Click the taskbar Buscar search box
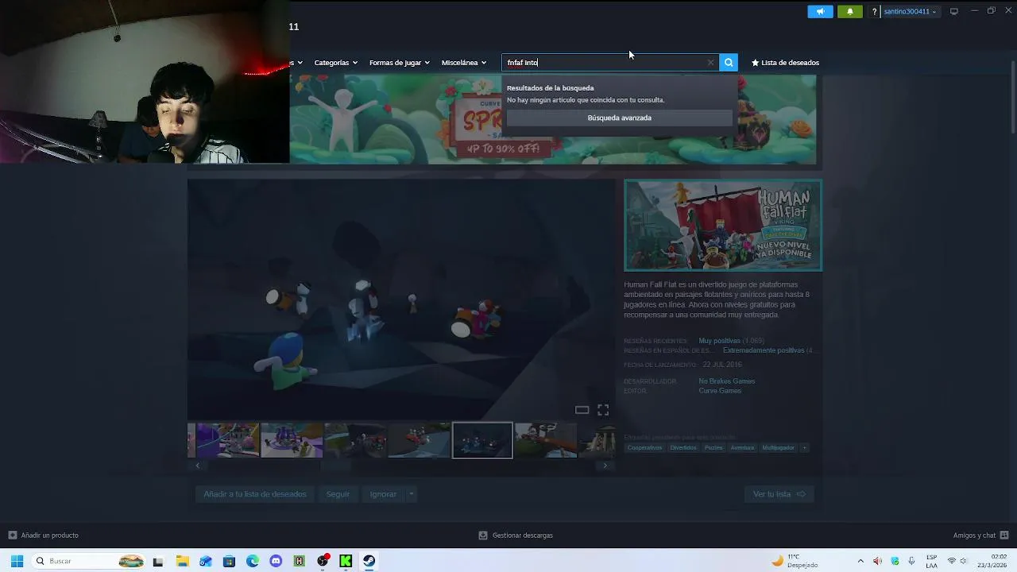This screenshot has height=572, width=1017. point(89,561)
